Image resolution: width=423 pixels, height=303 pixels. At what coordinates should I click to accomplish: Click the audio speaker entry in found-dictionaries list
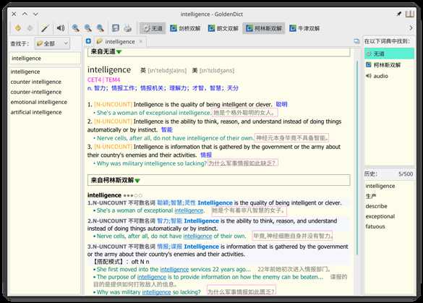pyautogui.click(x=377, y=76)
